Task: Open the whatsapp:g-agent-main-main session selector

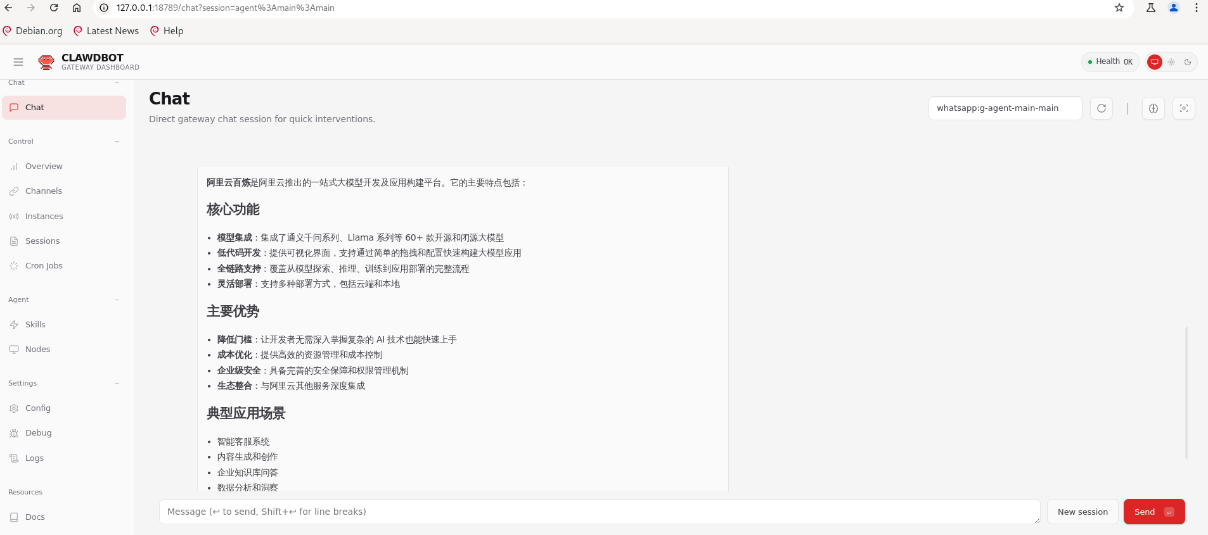Action: click(1005, 108)
